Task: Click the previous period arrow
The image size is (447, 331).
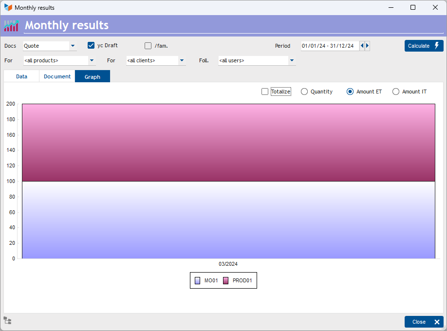Action: (x=362, y=46)
